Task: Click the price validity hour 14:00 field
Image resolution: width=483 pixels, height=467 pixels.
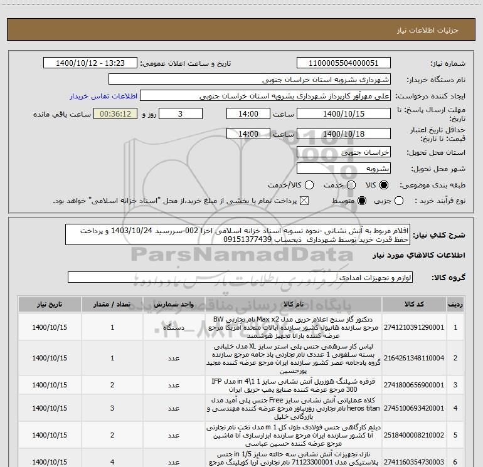Action: point(248,134)
